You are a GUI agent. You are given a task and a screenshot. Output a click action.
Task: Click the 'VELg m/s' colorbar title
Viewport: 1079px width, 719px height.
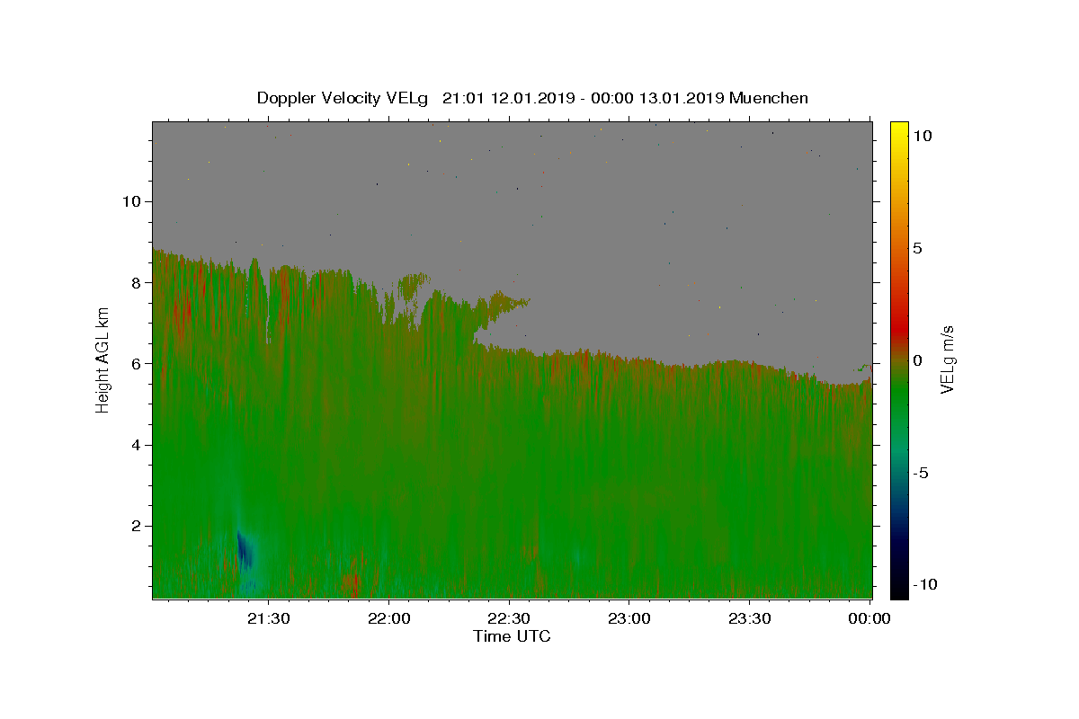point(948,360)
